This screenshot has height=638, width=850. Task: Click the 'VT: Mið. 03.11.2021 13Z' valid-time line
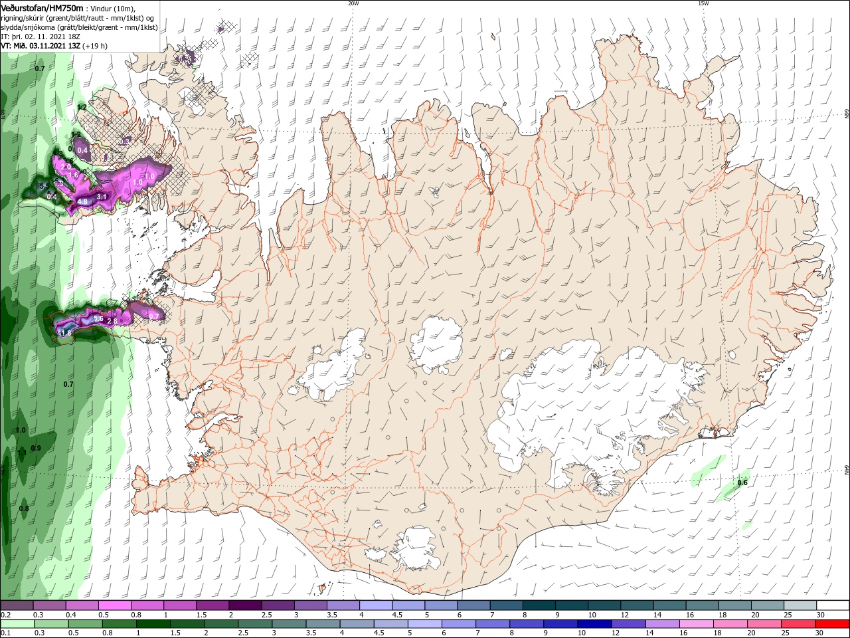[54, 46]
